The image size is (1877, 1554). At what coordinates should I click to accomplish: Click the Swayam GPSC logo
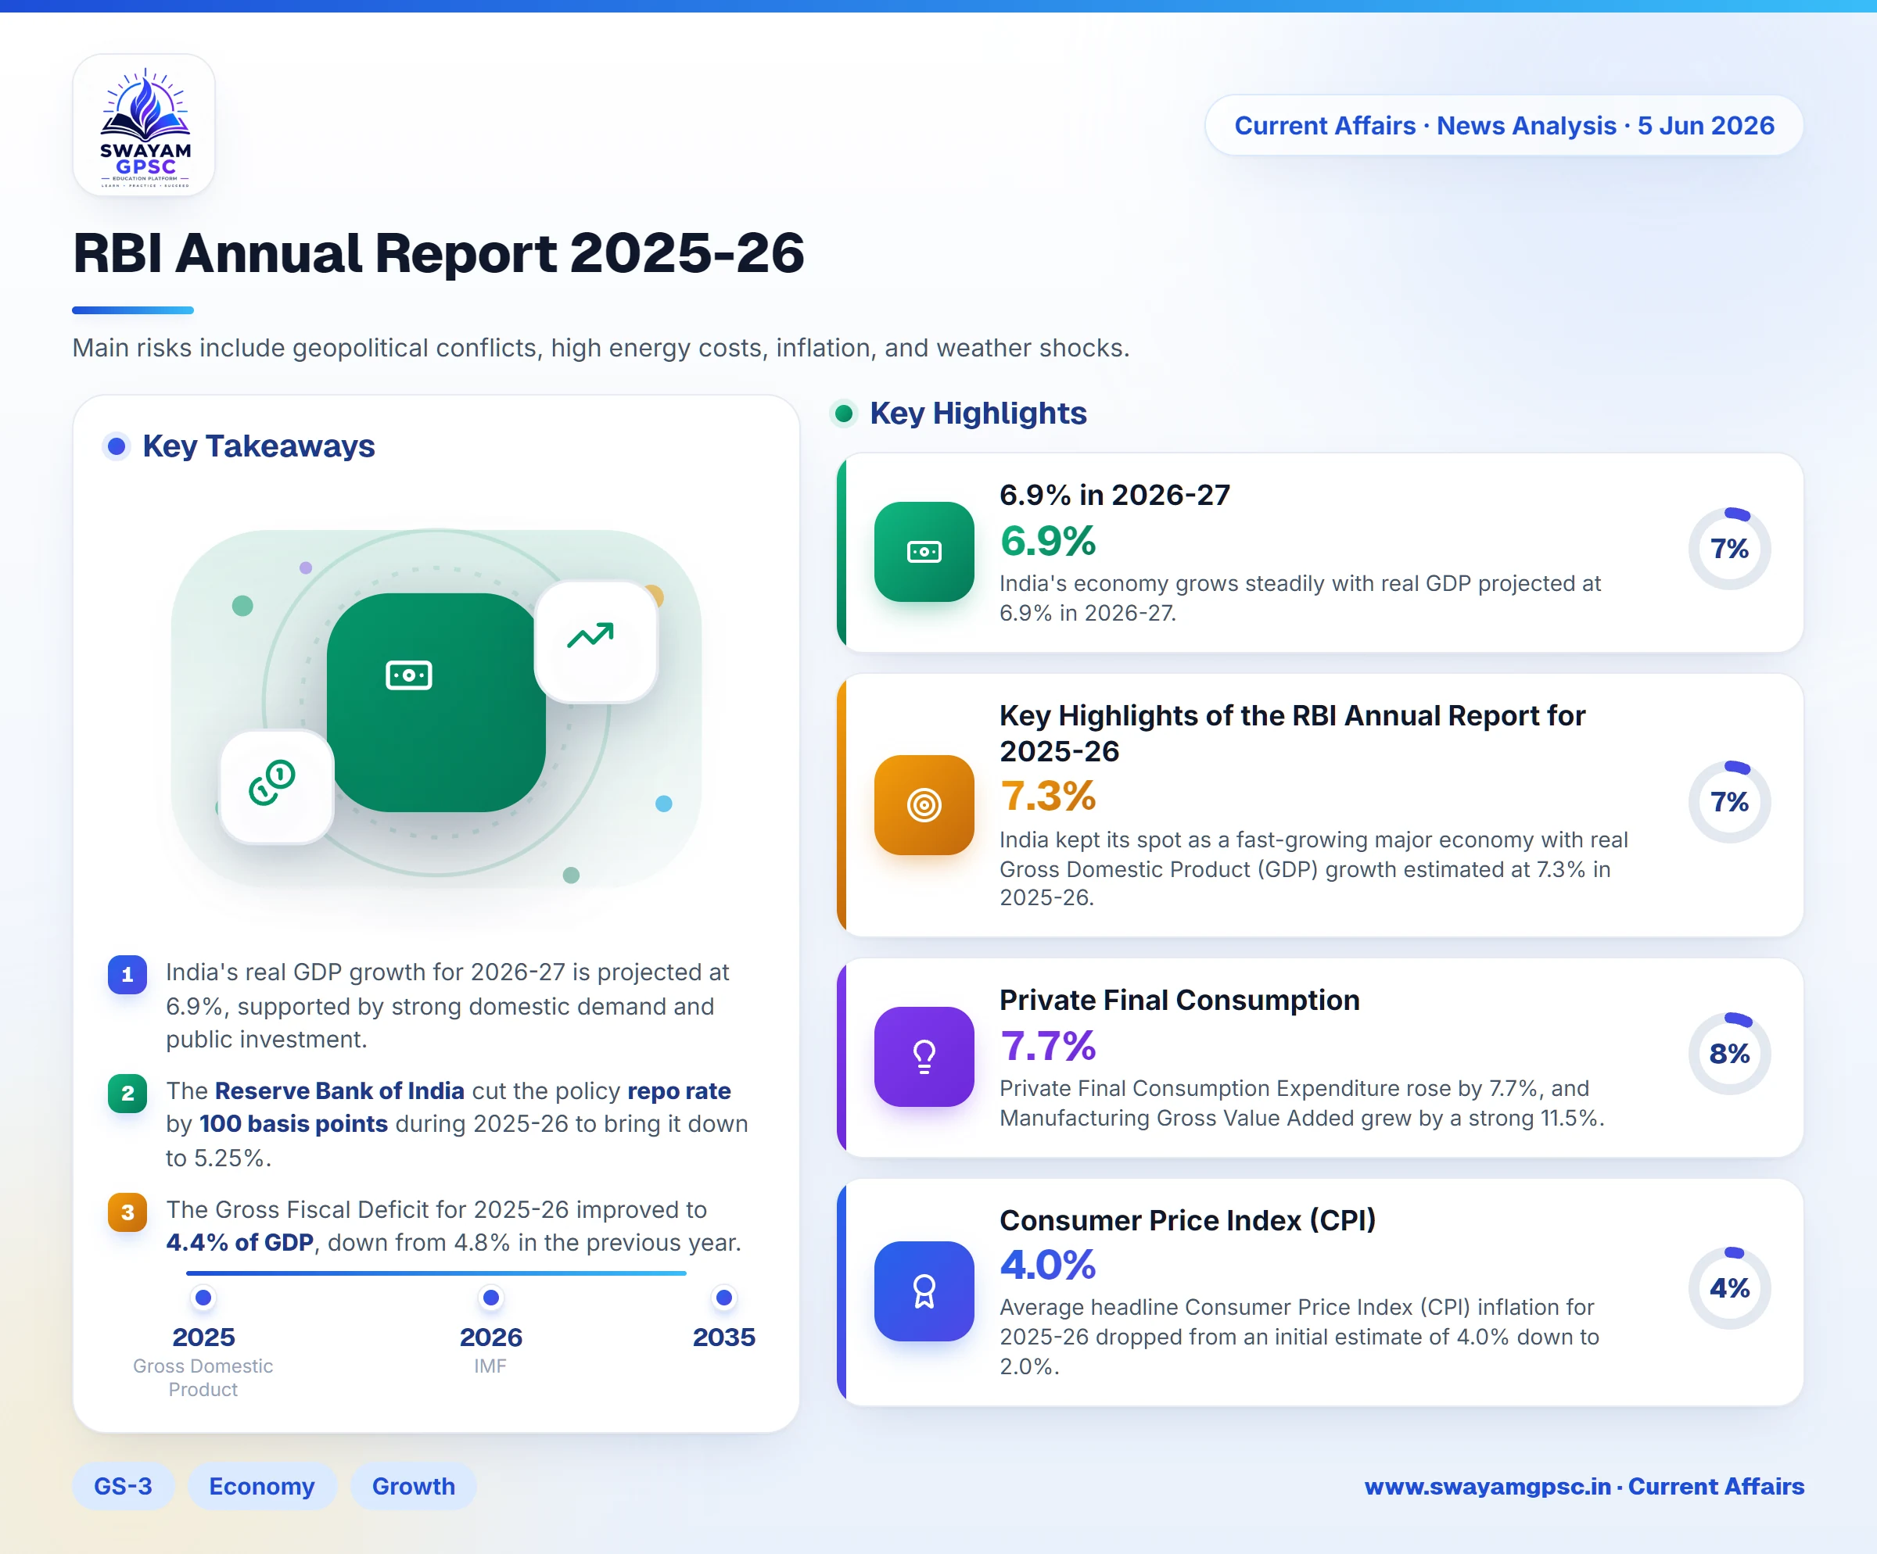tap(144, 125)
